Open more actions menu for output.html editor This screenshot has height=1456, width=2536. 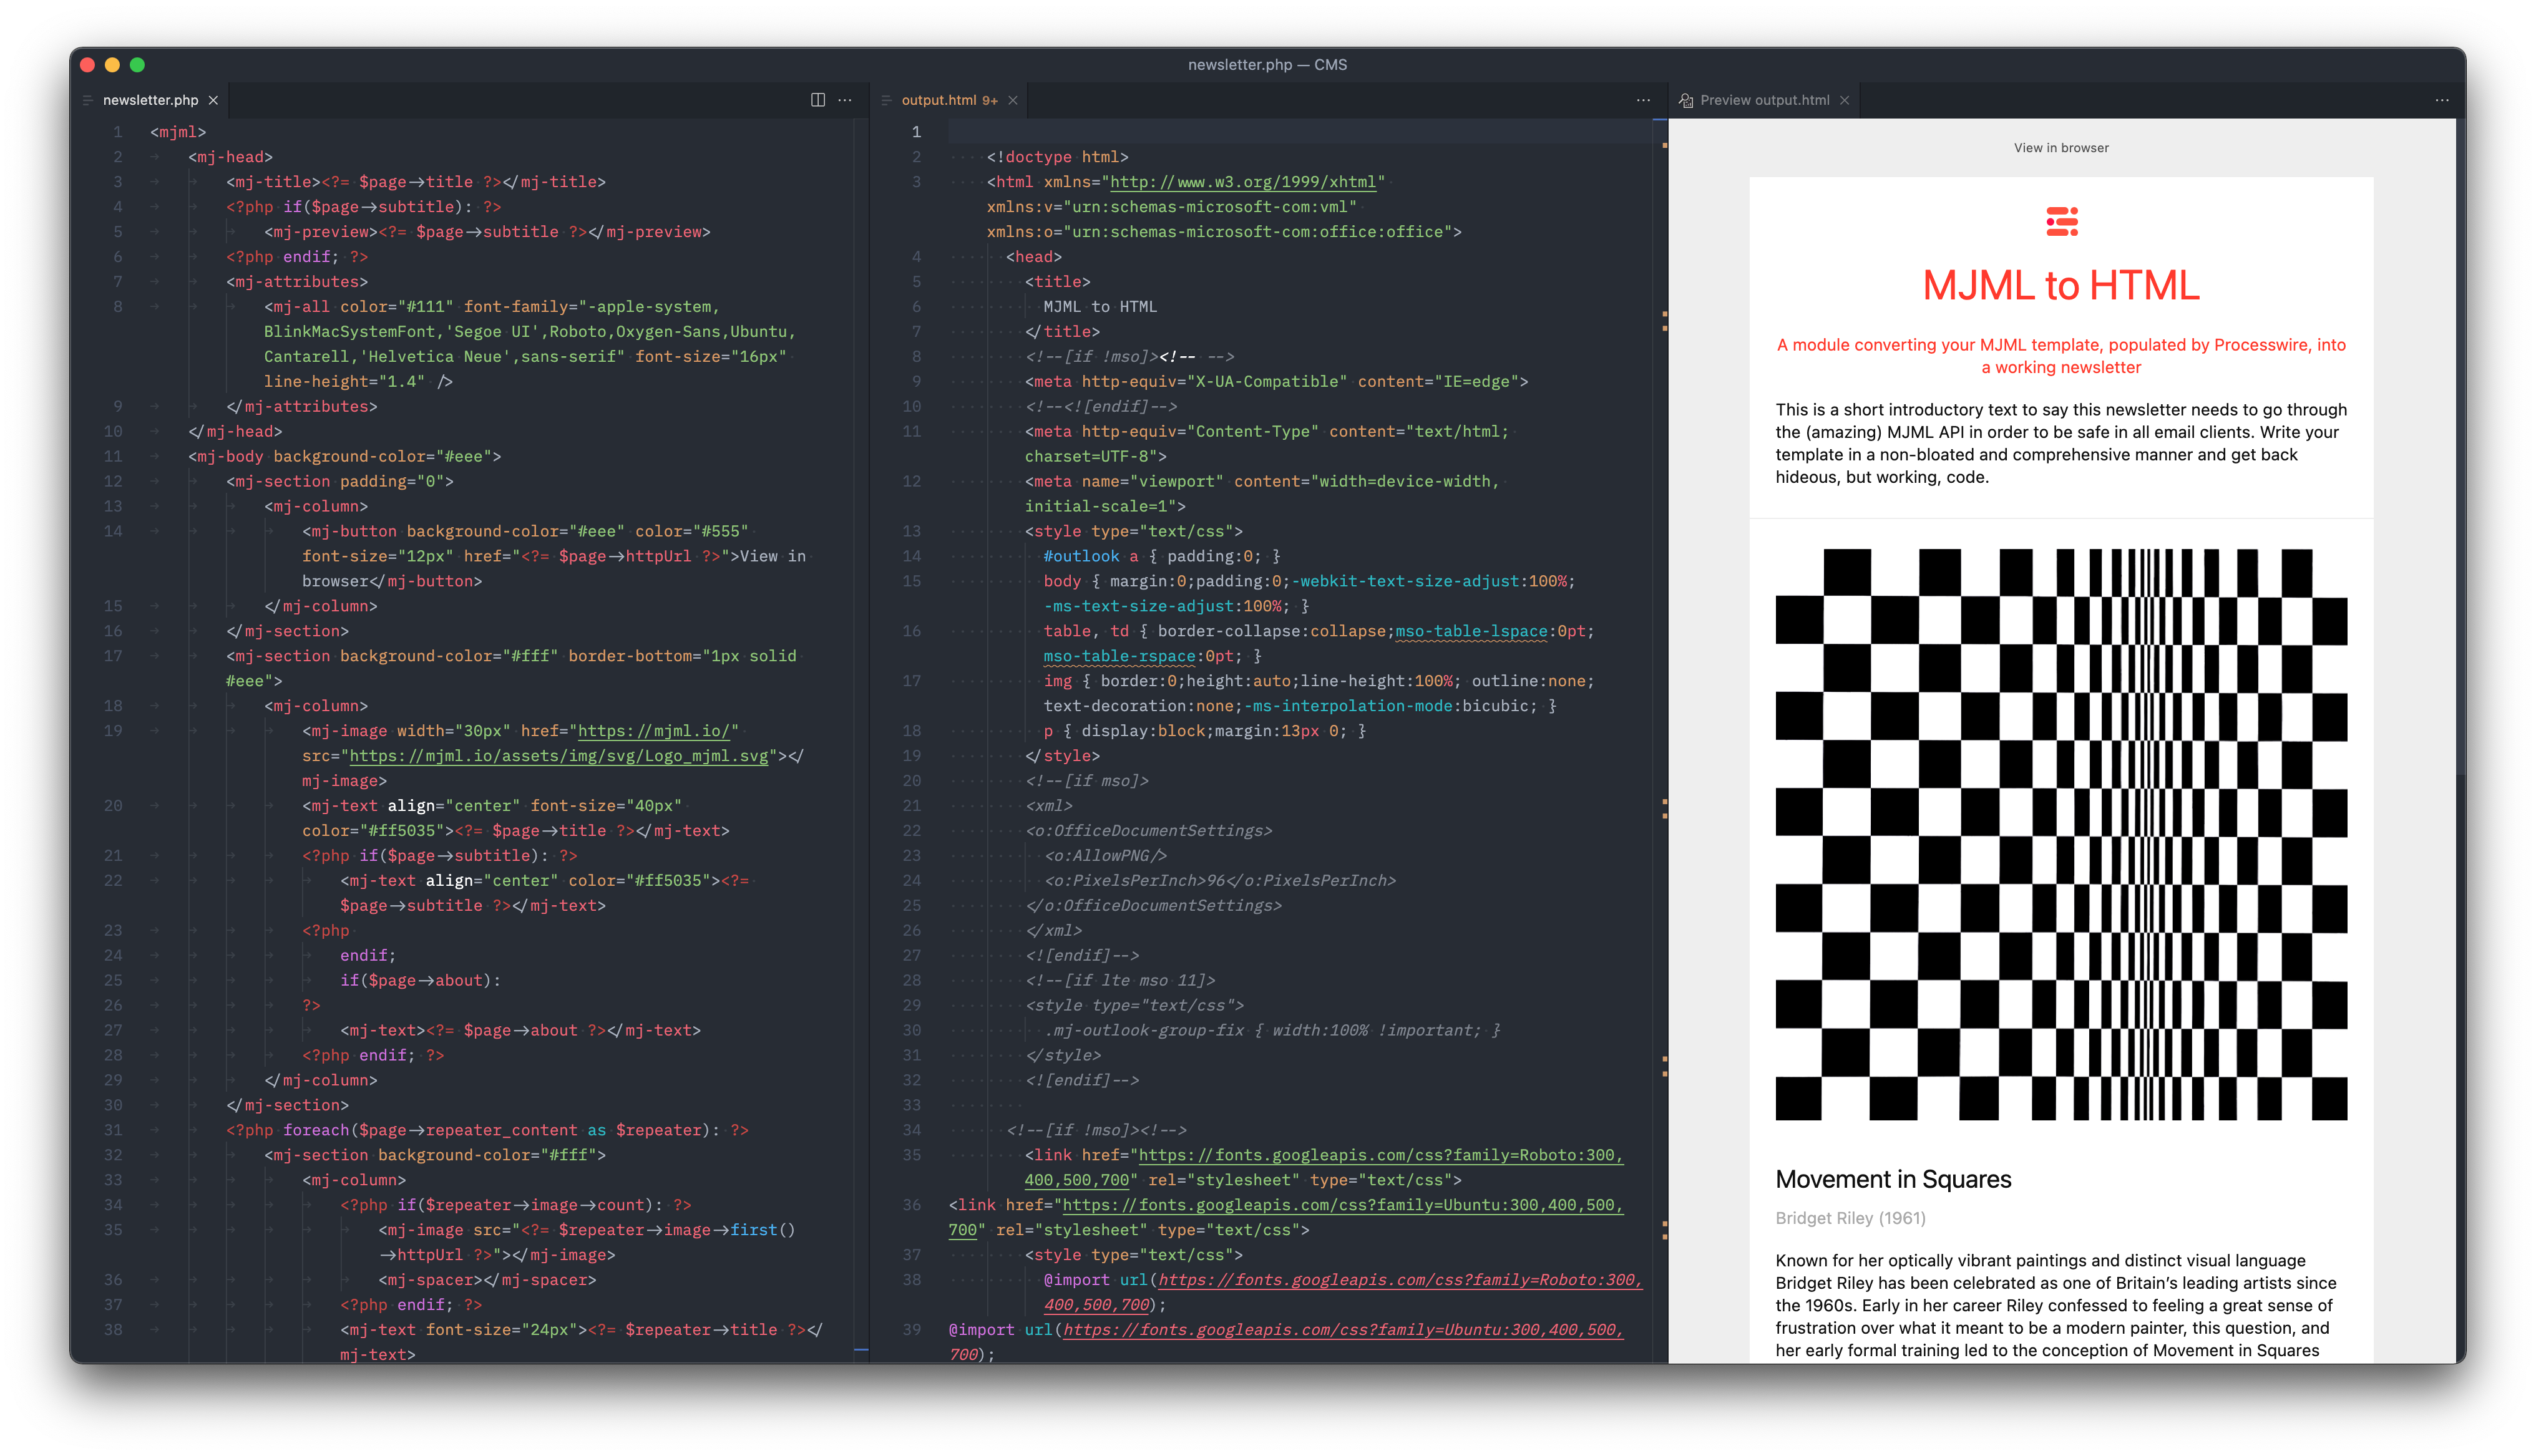coord(1643,100)
